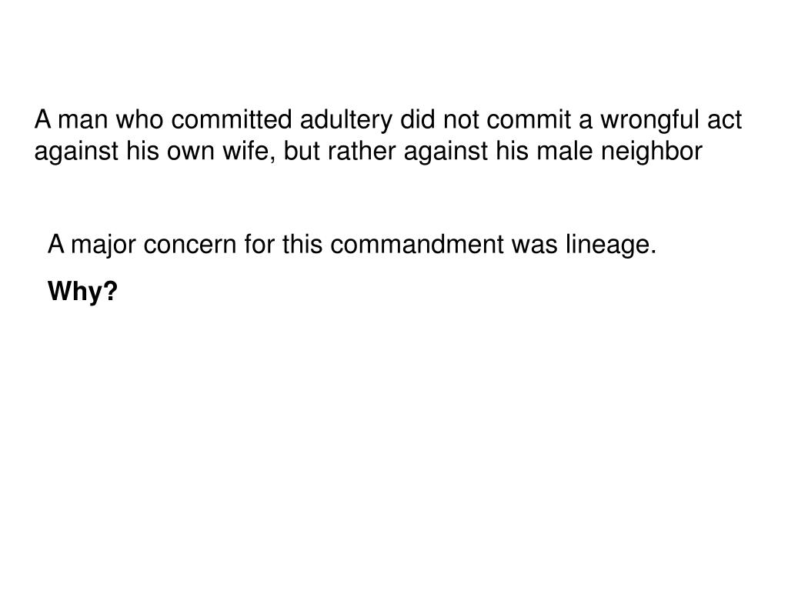Click the bold 'Why?' text
The height and width of the screenshot is (591, 788).
pos(82,291)
